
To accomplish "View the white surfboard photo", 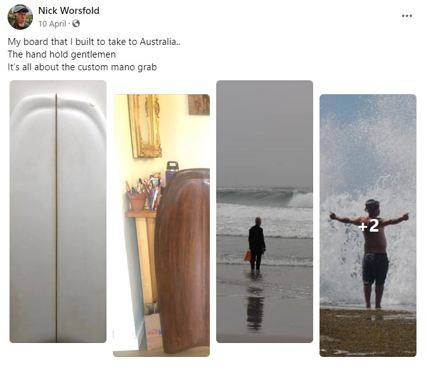I will pyautogui.click(x=58, y=211).
